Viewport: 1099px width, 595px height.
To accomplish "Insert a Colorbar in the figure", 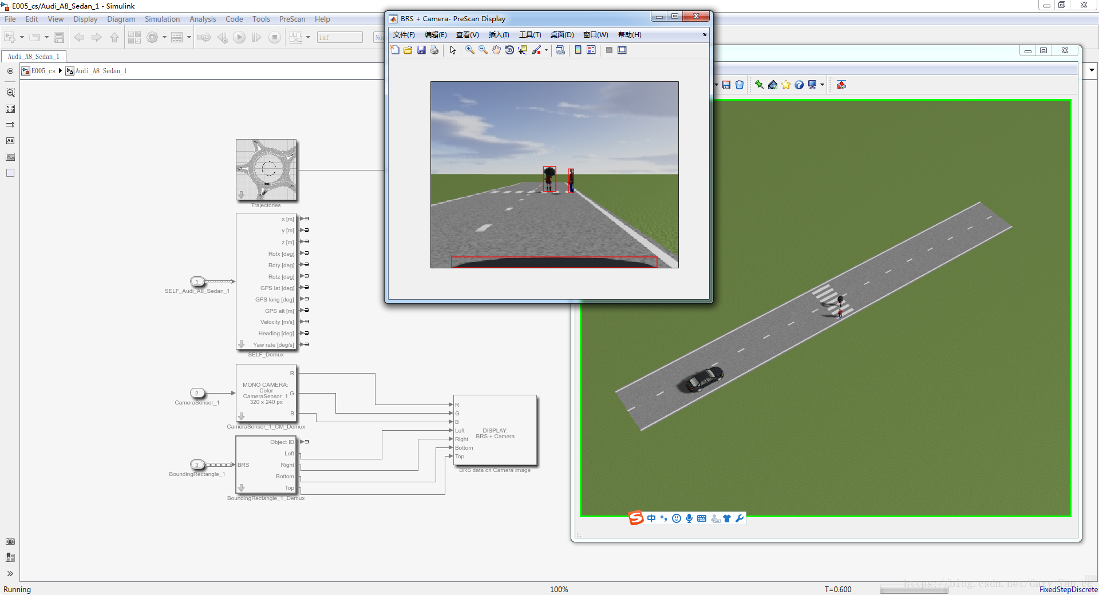I will click(578, 50).
